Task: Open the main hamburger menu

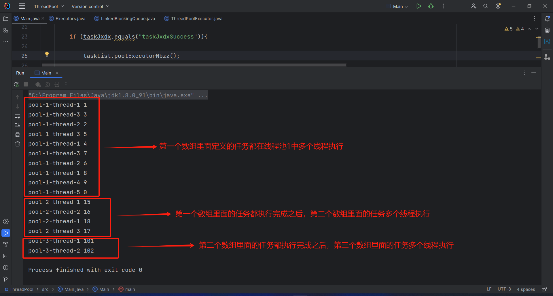Action: pos(22,6)
